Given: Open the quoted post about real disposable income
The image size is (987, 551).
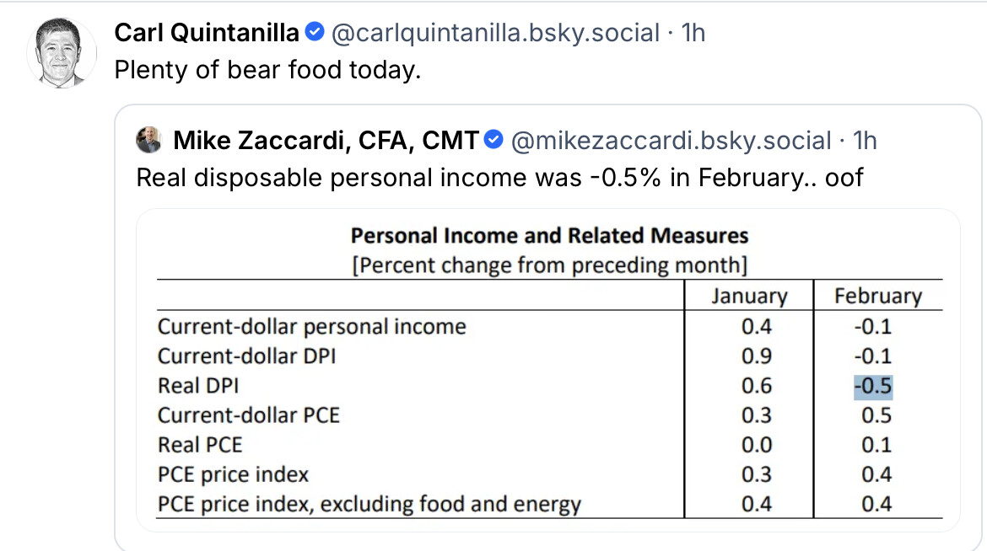Looking at the screenshot, I should pos(499,178).
